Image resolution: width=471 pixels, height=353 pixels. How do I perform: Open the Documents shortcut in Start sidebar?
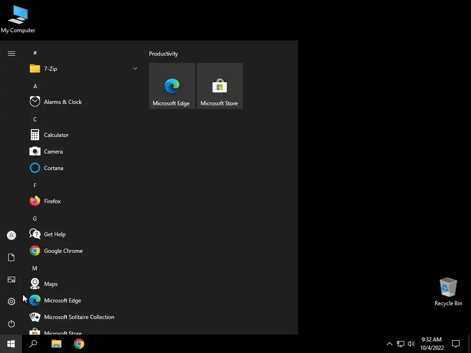(x=11, y=257)
